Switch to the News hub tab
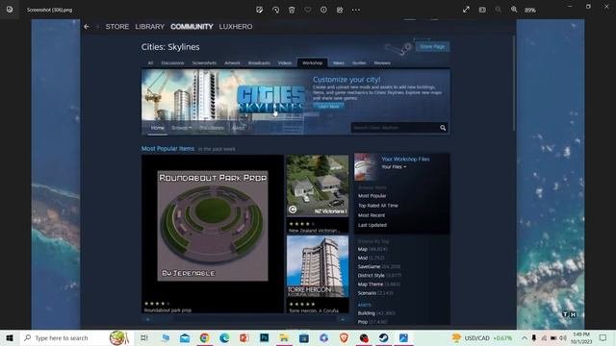Image resolution: width=616 pixels, height=346 pixels. click(339, 62)
